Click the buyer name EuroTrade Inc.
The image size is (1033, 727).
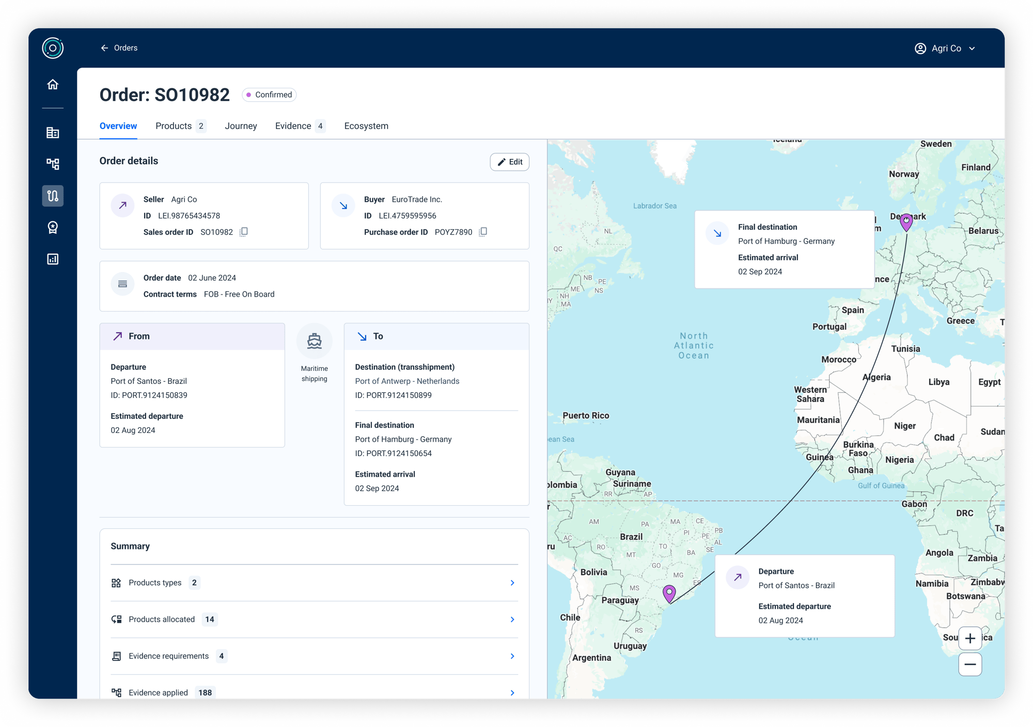pyautogui.click(x=417, y=199)
